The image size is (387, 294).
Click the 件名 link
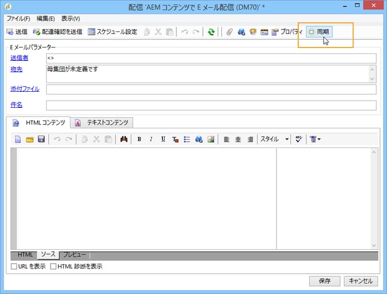pyautogui.click(x=17, y=105)
